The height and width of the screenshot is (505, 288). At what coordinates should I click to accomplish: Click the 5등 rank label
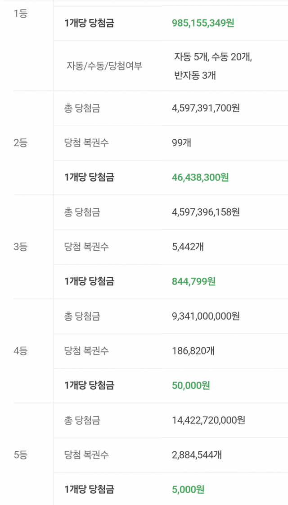coord(20,455)
